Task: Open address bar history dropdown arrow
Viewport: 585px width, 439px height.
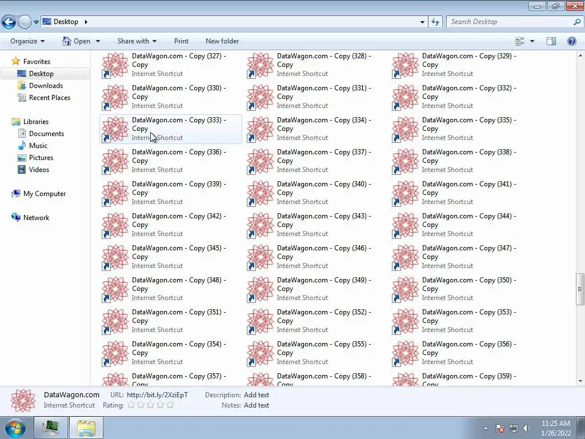Action: click(422, 22)
